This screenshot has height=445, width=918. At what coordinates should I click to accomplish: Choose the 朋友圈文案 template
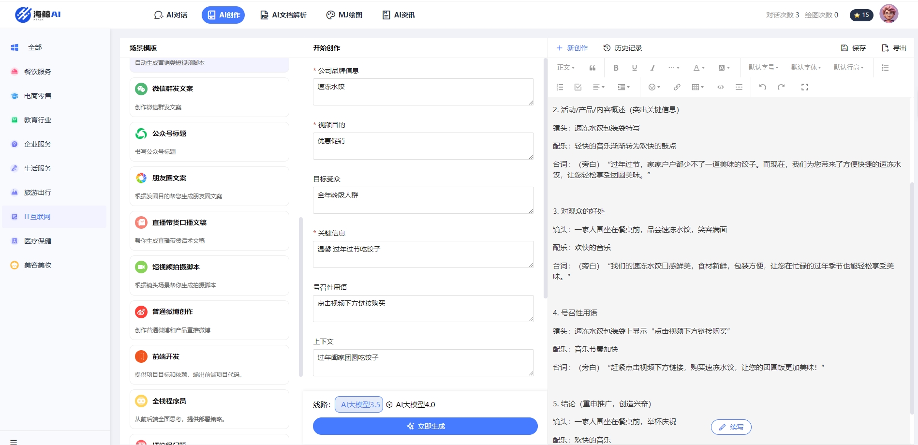209,186
